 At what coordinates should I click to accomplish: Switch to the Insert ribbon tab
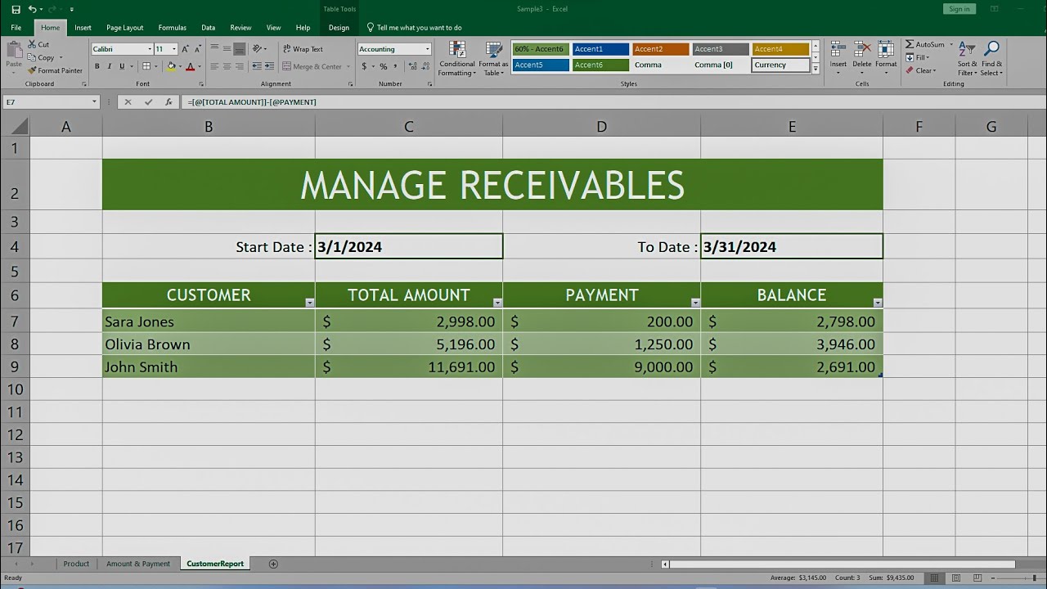click(x=83, y=28)
